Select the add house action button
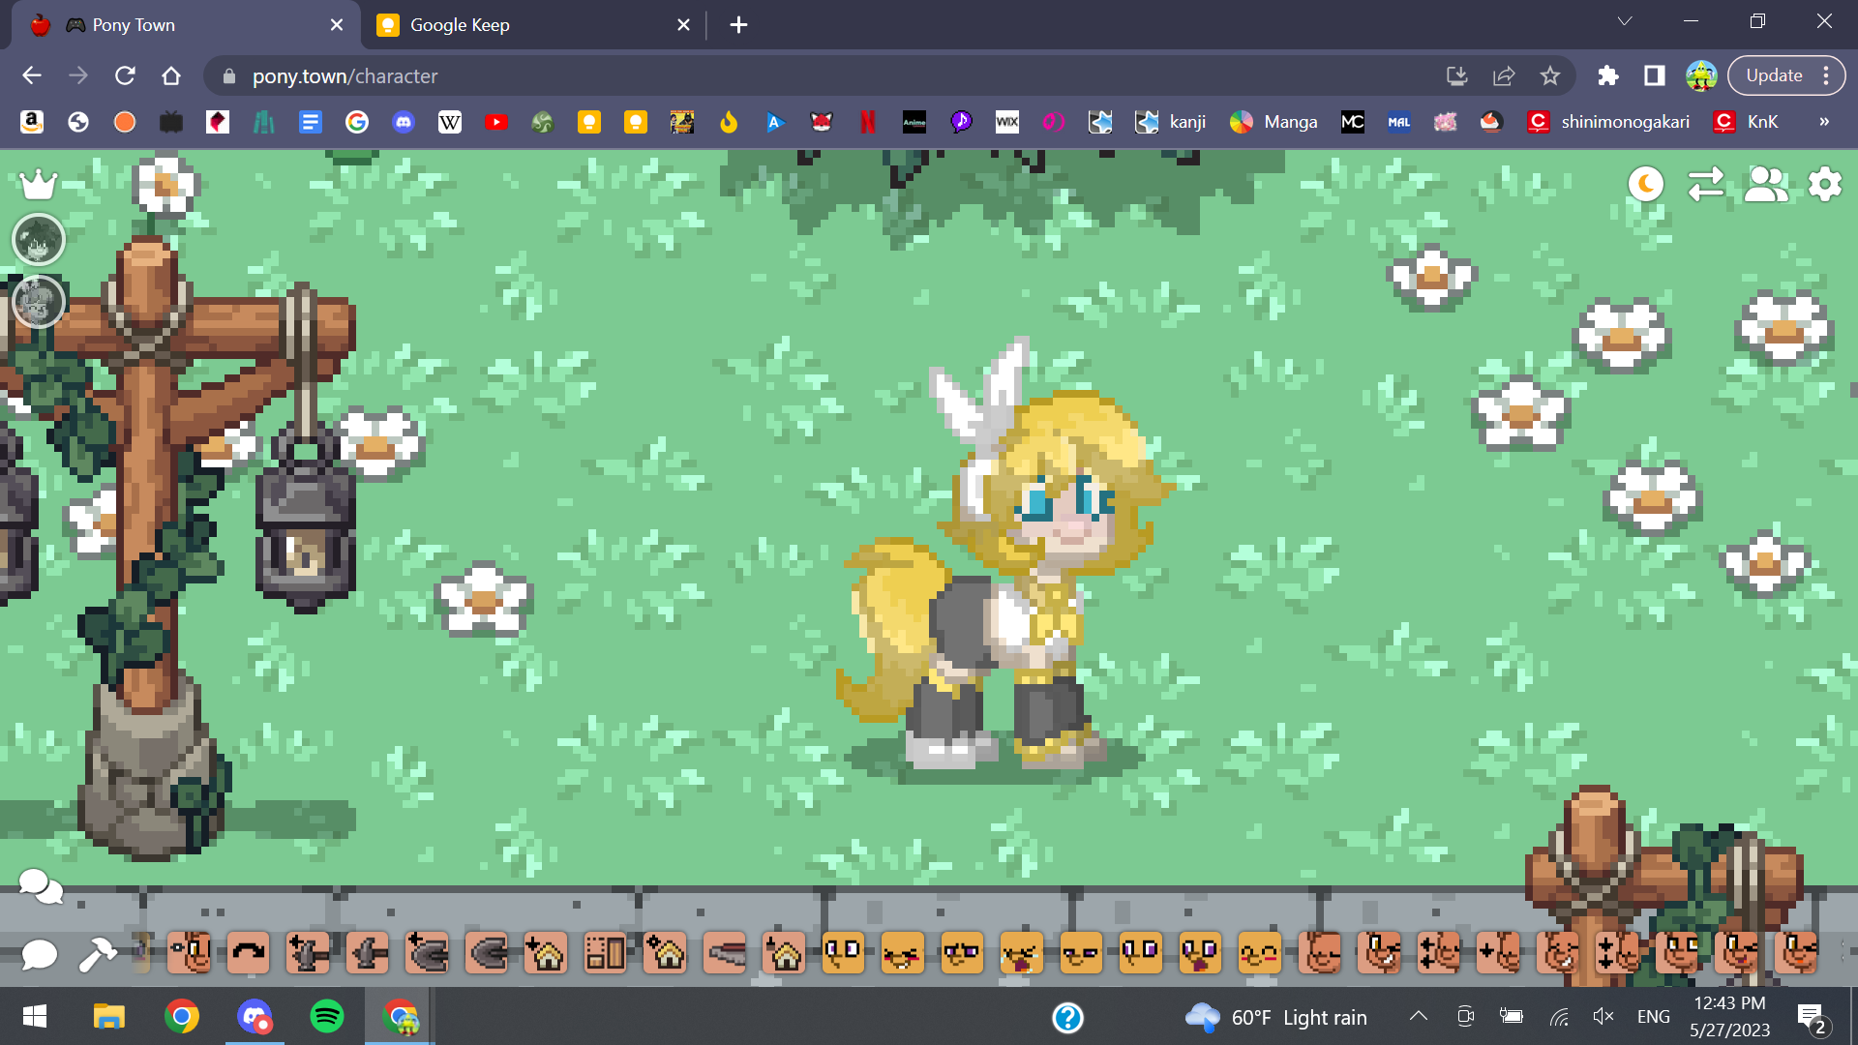The image size is (1858, 1045). 546,954
